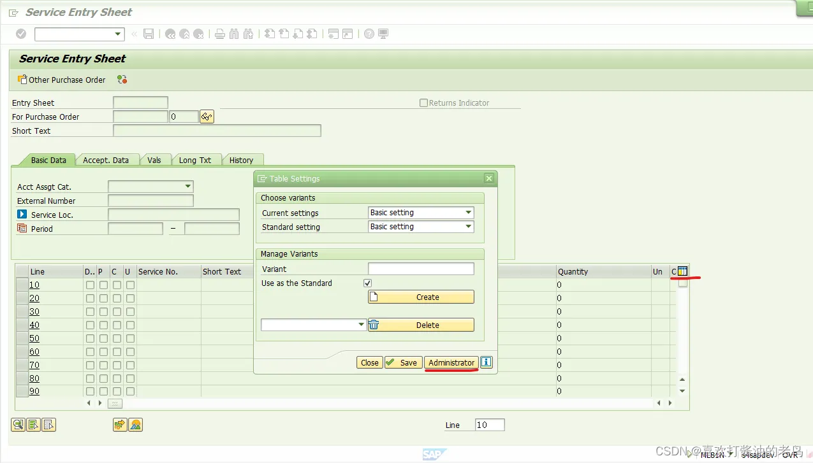The width and height of the screenshot is (813, 463).
Task: Click the Last Page toolbar icon
Action: coord(312,34)
